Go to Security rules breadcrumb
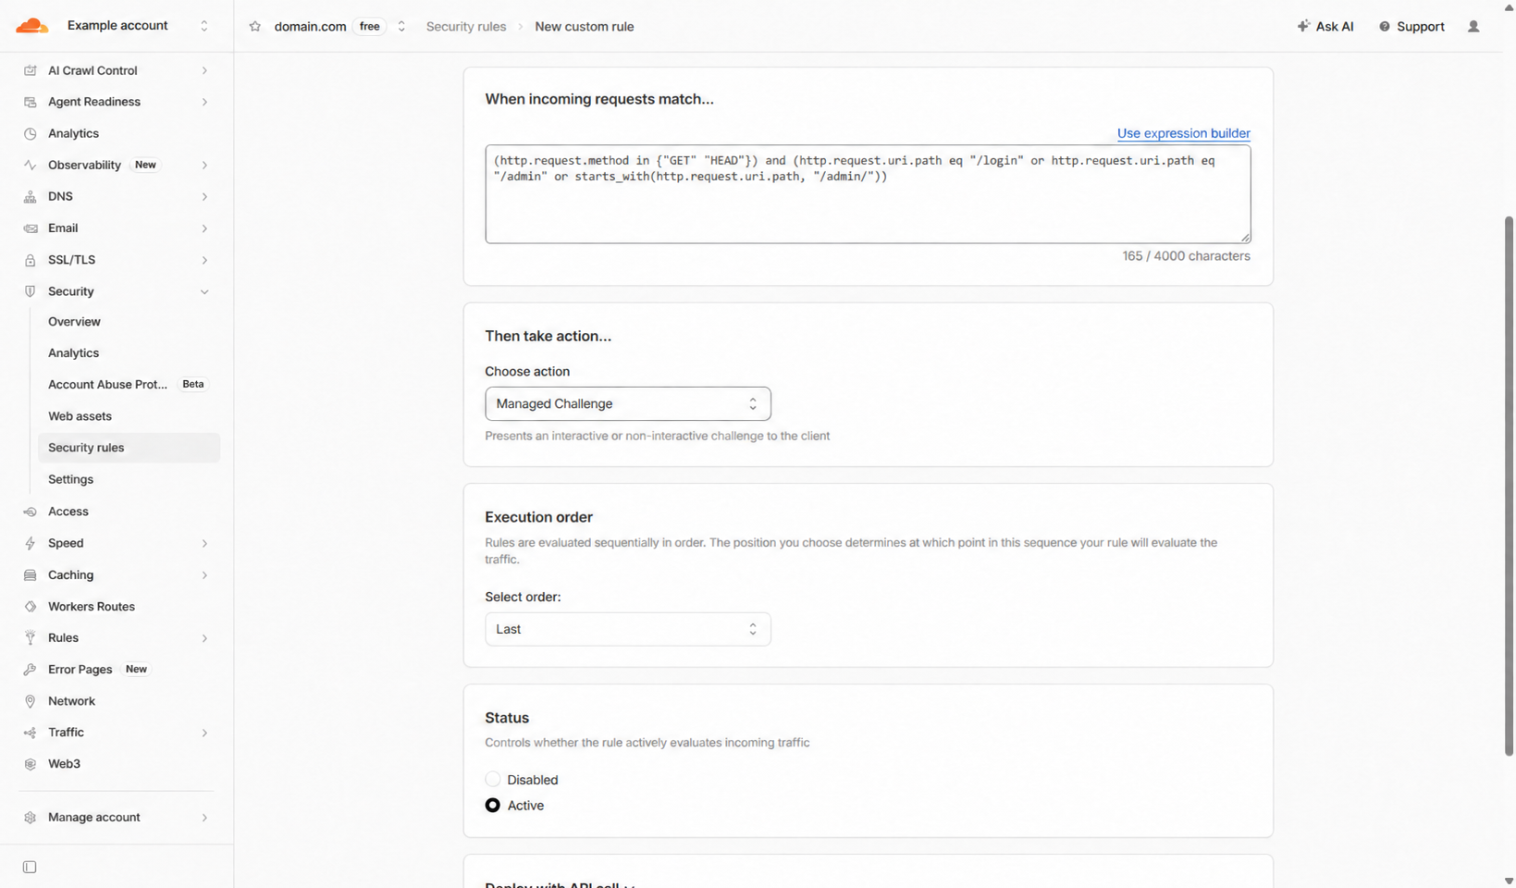This screenshot has width=1516, height=888. (x=466, y=27)
